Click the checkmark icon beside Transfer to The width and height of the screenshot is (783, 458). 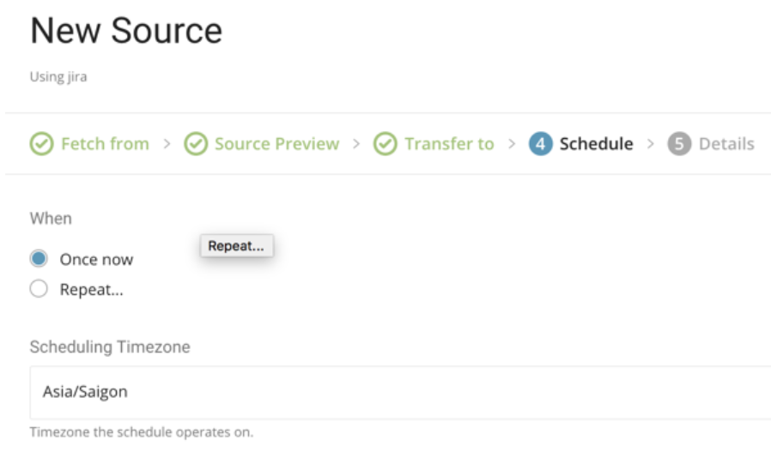(385, 143)
